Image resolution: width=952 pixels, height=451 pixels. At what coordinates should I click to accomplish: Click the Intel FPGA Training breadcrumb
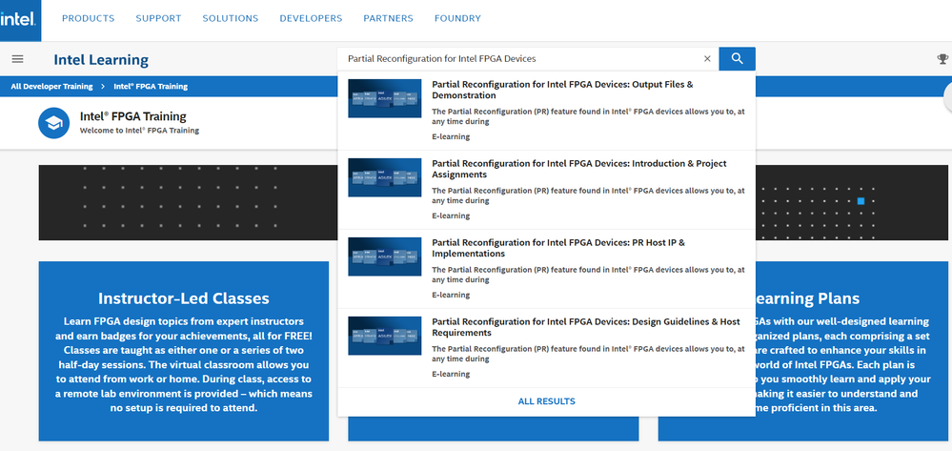pyautogui.click(x=151, y=87)
